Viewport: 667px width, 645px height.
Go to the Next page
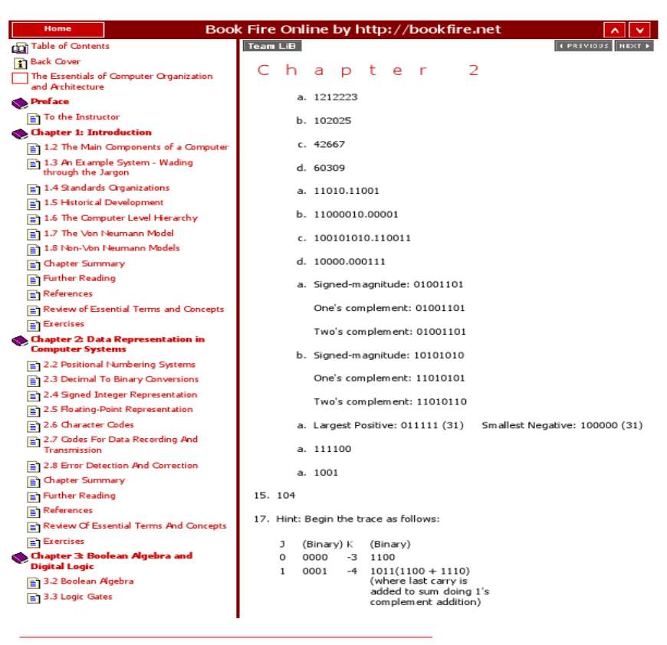[633, 46]
